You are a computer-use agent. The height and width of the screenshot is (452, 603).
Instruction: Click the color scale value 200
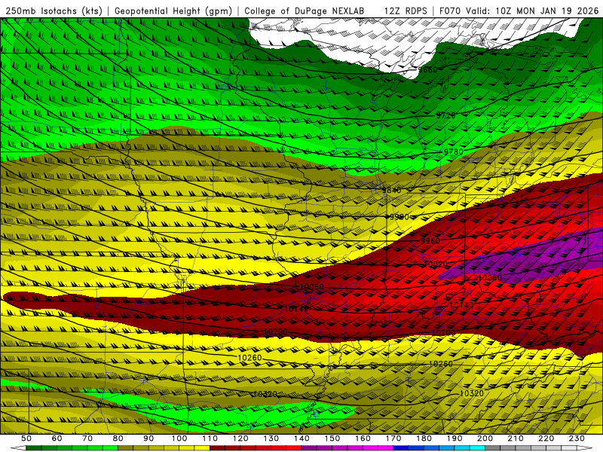485,438
